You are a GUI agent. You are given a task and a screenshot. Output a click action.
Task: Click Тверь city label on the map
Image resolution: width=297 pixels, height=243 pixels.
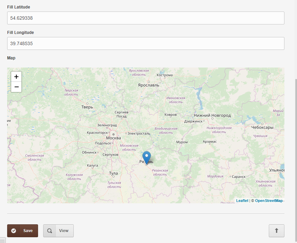pyautogui.click(x=87, y=107)
